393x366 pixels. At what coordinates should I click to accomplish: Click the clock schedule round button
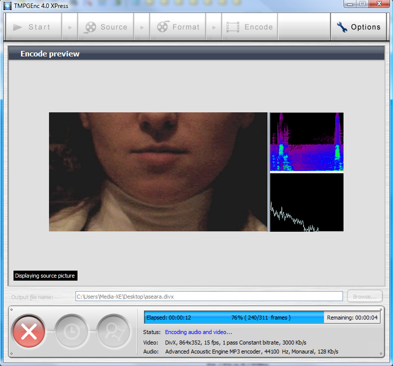tap(71, 331)
